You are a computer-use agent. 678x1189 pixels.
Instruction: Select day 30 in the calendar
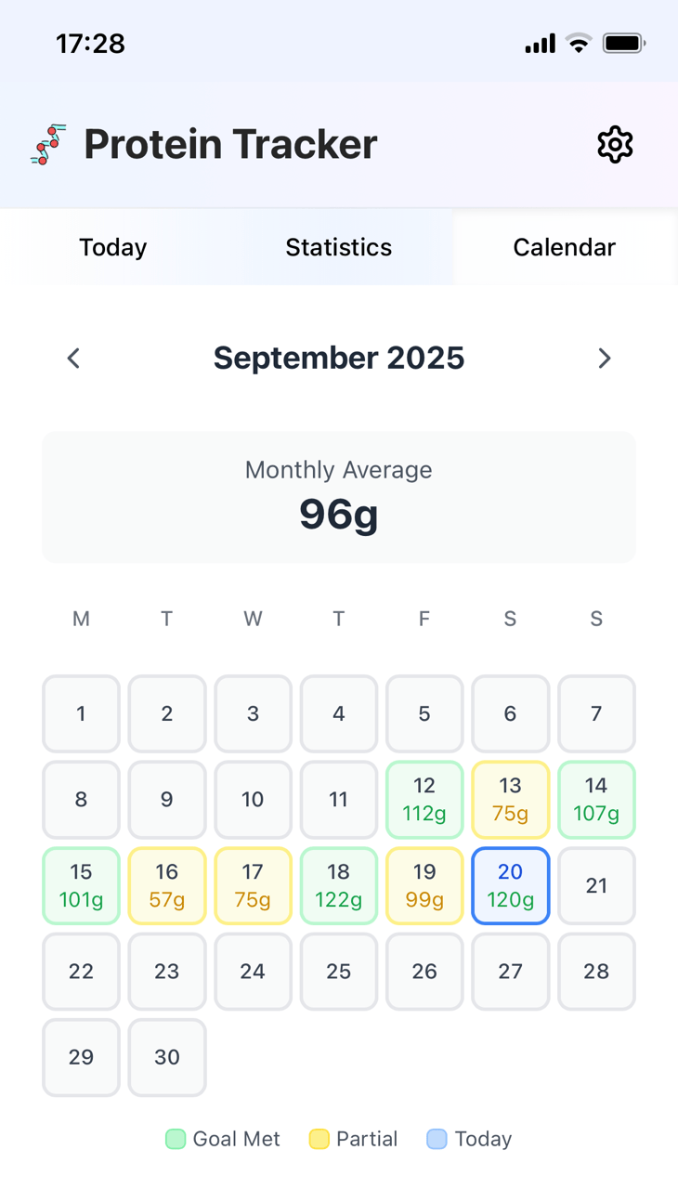[x=167, y=1057]
